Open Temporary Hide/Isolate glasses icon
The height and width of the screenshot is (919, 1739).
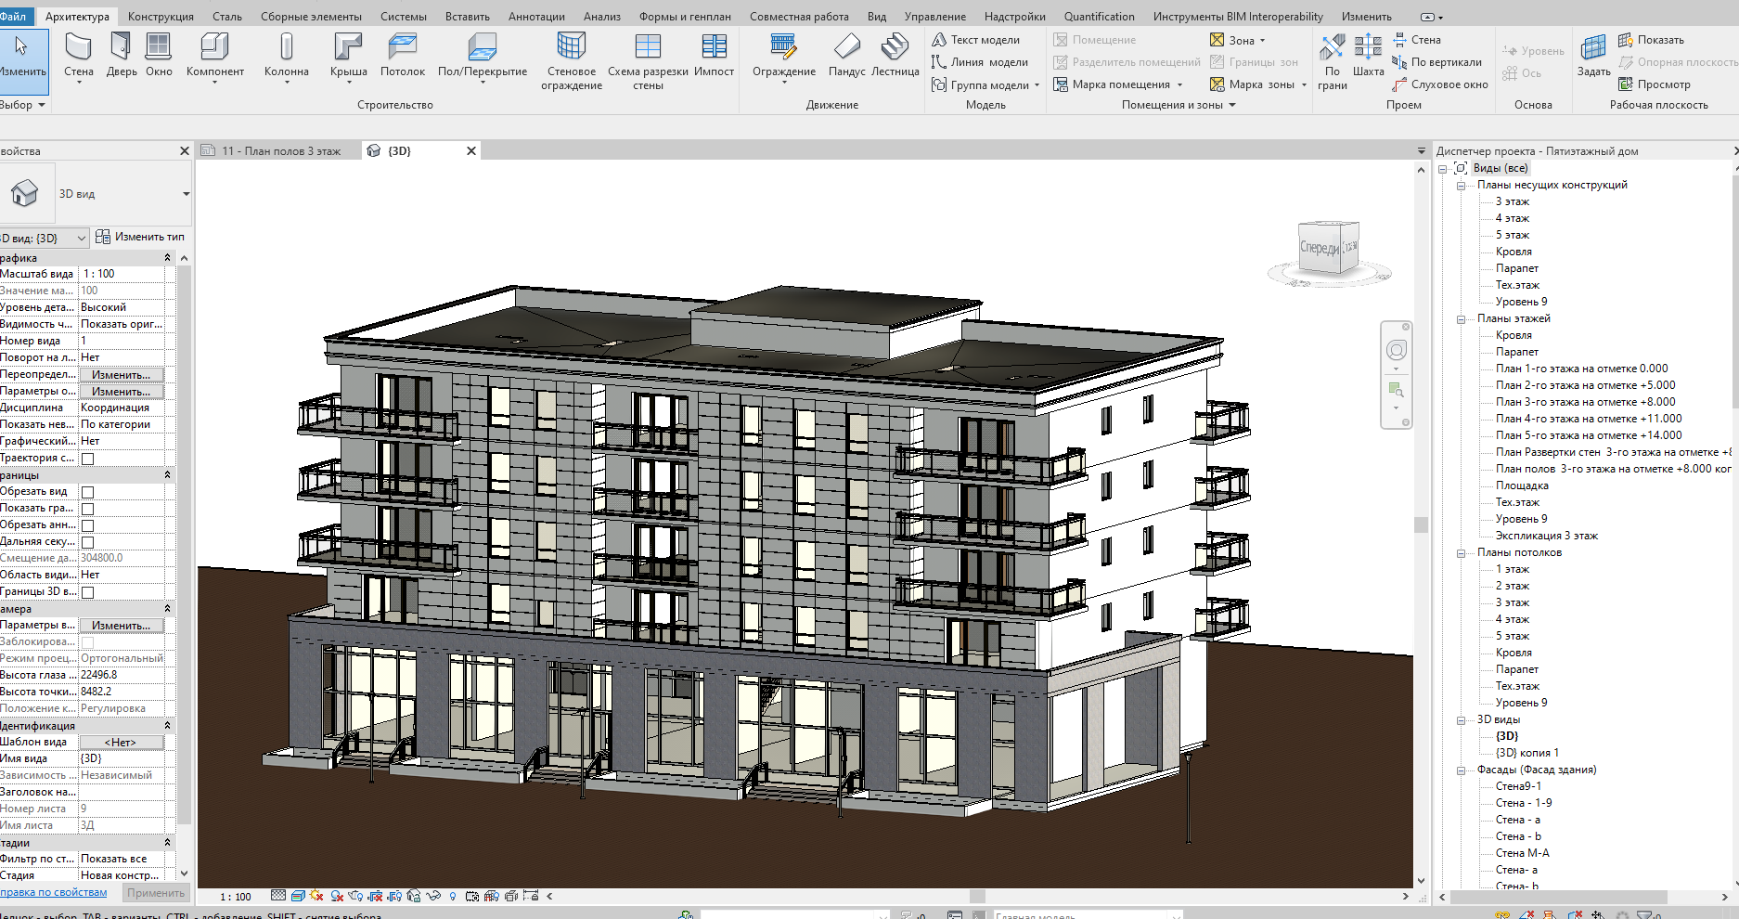pos(433,896)
